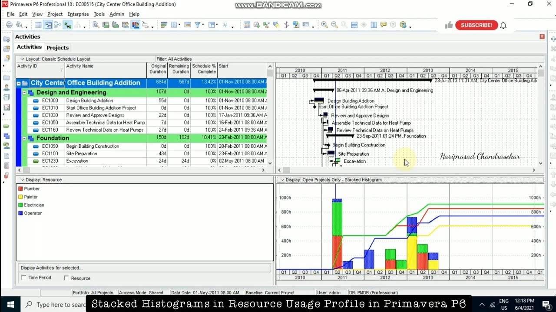Close the Activities window with red X
The width and height of the screenshot is (556, 312).
[542, 36]
